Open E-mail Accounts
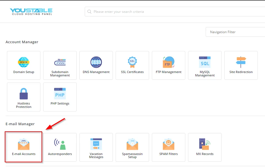This screenshot has width=265, height=167. pyautogui.click(x=24, y=147)
